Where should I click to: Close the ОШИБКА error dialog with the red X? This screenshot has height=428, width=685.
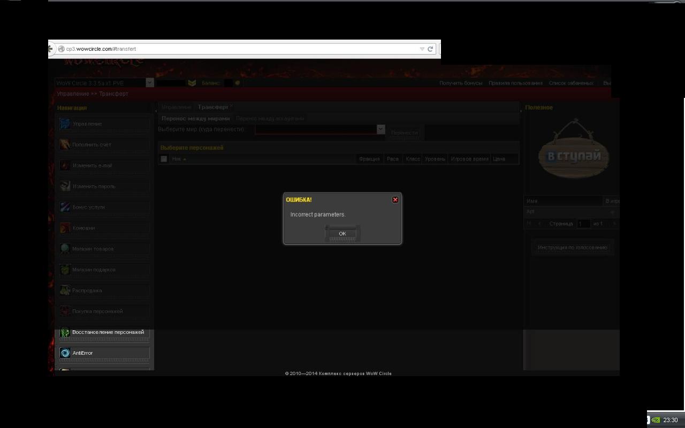[395, 200]
